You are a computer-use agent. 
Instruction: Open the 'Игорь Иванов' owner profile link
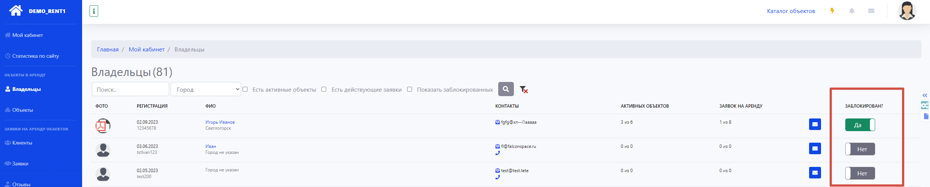tap(220, 122)
